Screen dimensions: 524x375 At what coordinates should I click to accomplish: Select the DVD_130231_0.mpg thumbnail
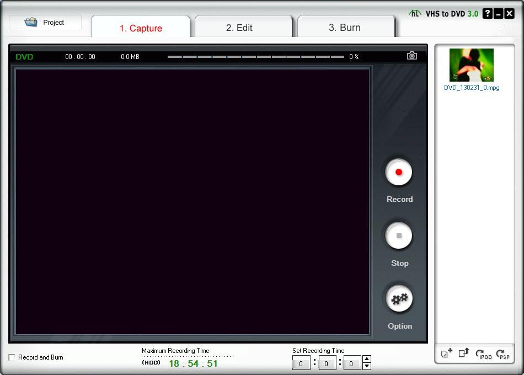click(x=471, y=65)
